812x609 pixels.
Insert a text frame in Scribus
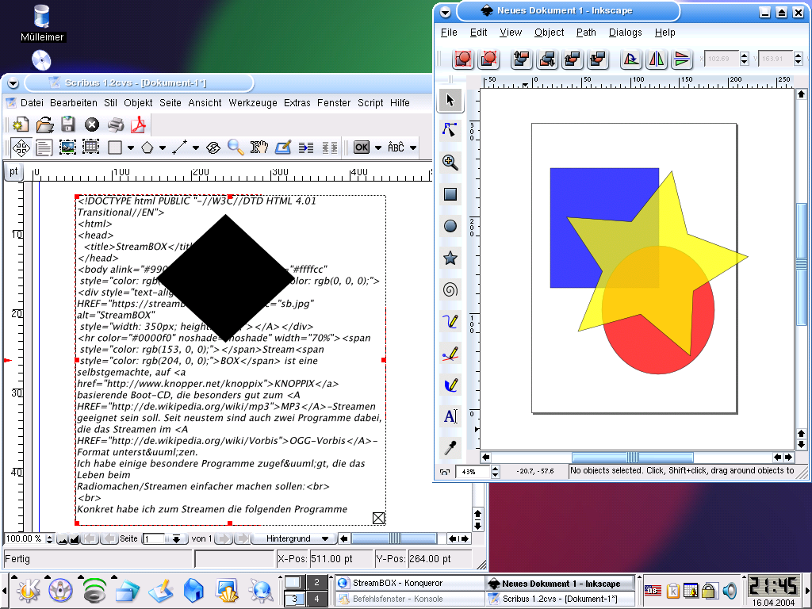click(x=44, y=147)
